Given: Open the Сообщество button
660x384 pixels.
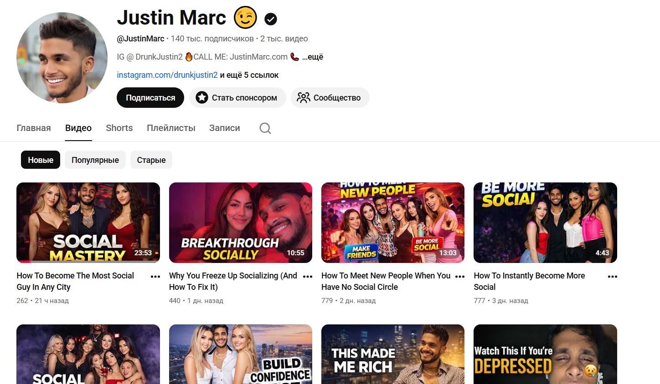Looking at the screenshot, I should click(x=330, y=98).
